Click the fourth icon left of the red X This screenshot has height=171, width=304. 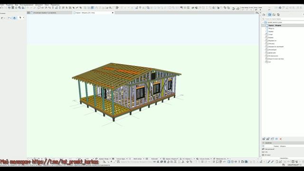click(x=276, y=139)
